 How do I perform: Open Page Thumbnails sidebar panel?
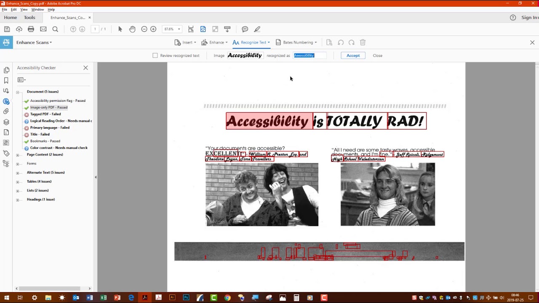[x=6, y=70]
